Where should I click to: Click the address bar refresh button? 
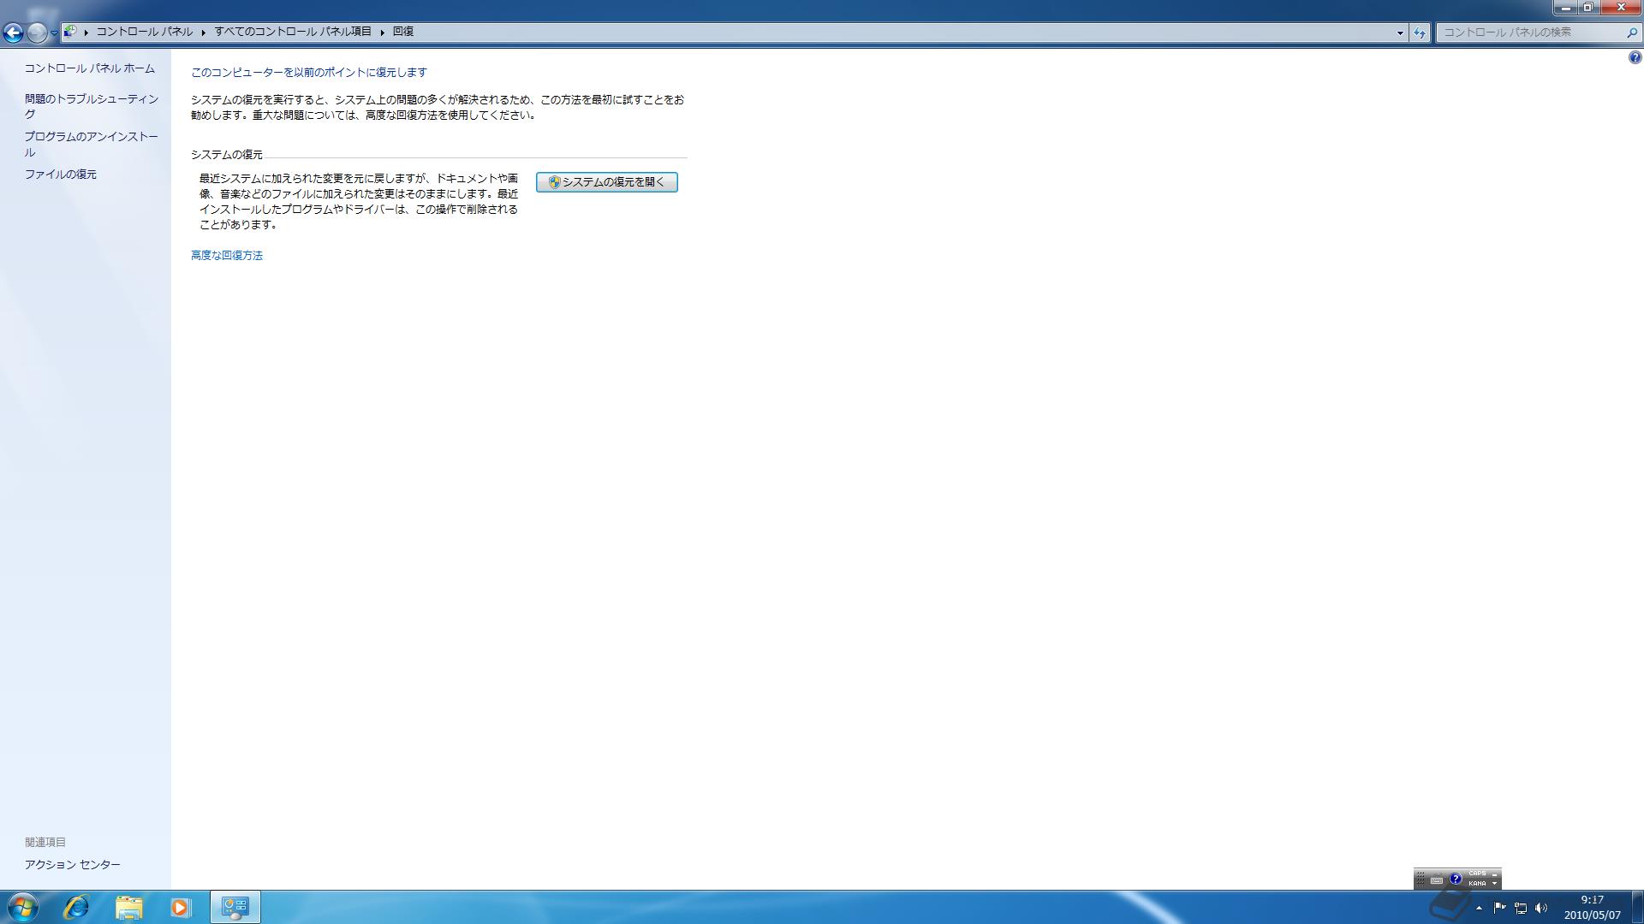click(x=1420, y=33)
